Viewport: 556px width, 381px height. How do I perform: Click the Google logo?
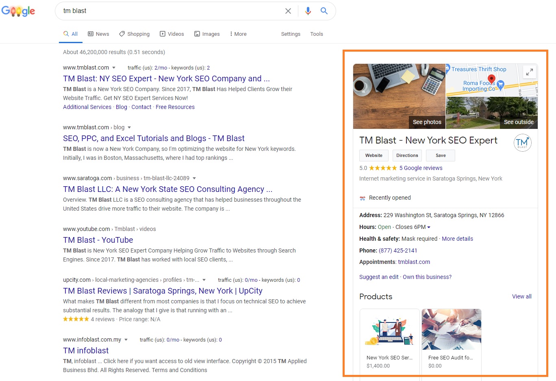[x=18, y=11]
